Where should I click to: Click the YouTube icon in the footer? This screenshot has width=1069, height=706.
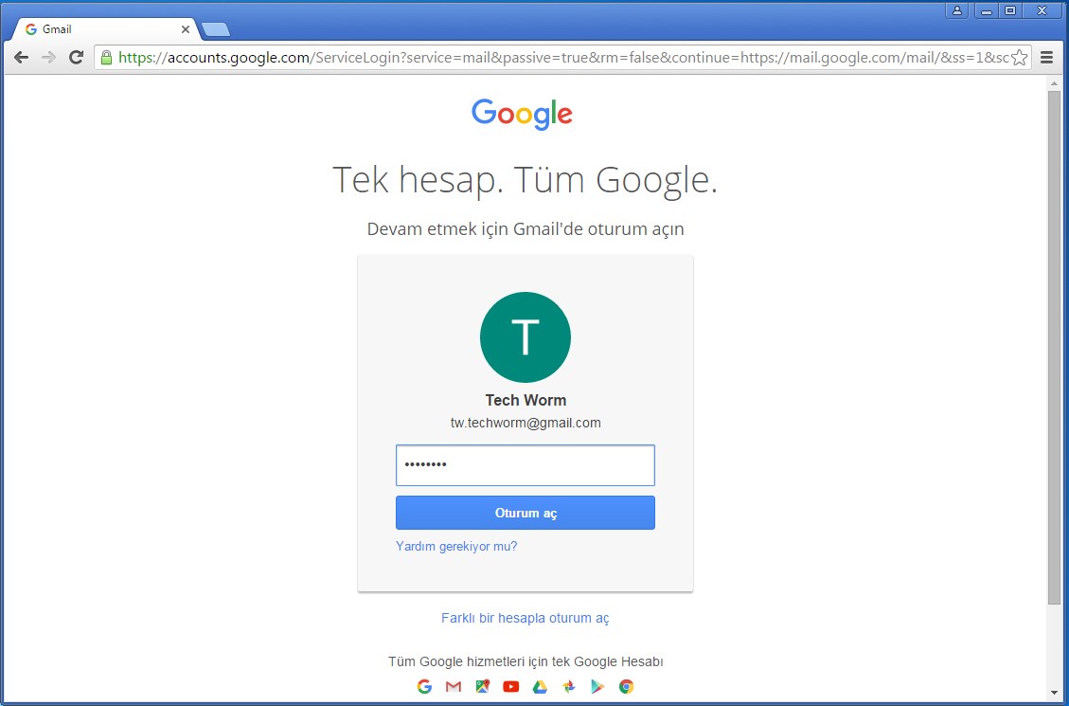pos(511,687)
